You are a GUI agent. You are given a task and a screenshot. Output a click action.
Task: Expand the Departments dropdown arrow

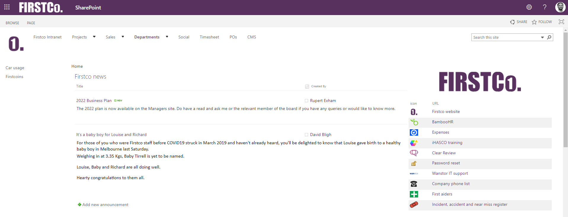tap(167, 37)
